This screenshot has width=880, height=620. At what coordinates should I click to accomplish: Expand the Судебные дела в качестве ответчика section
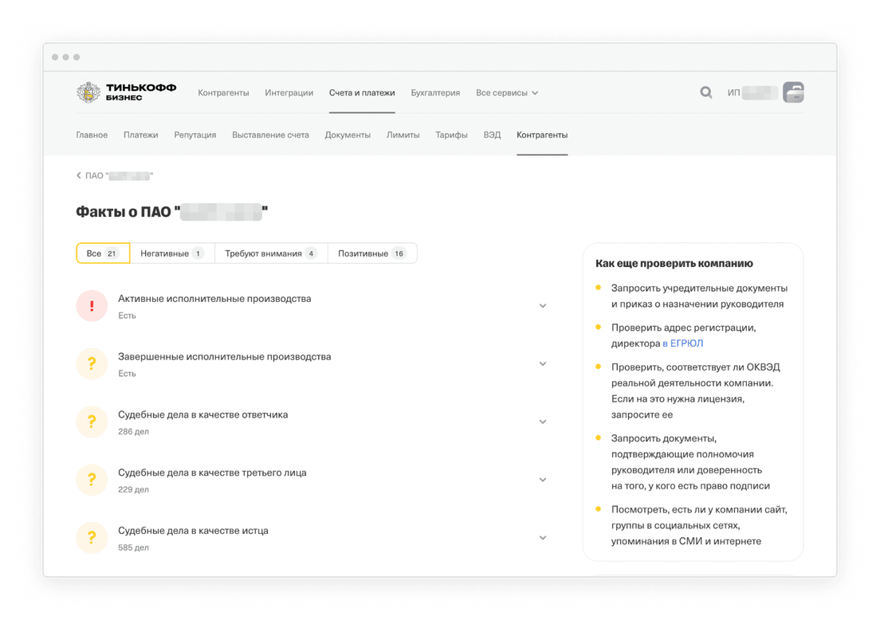tap(543, 422)
